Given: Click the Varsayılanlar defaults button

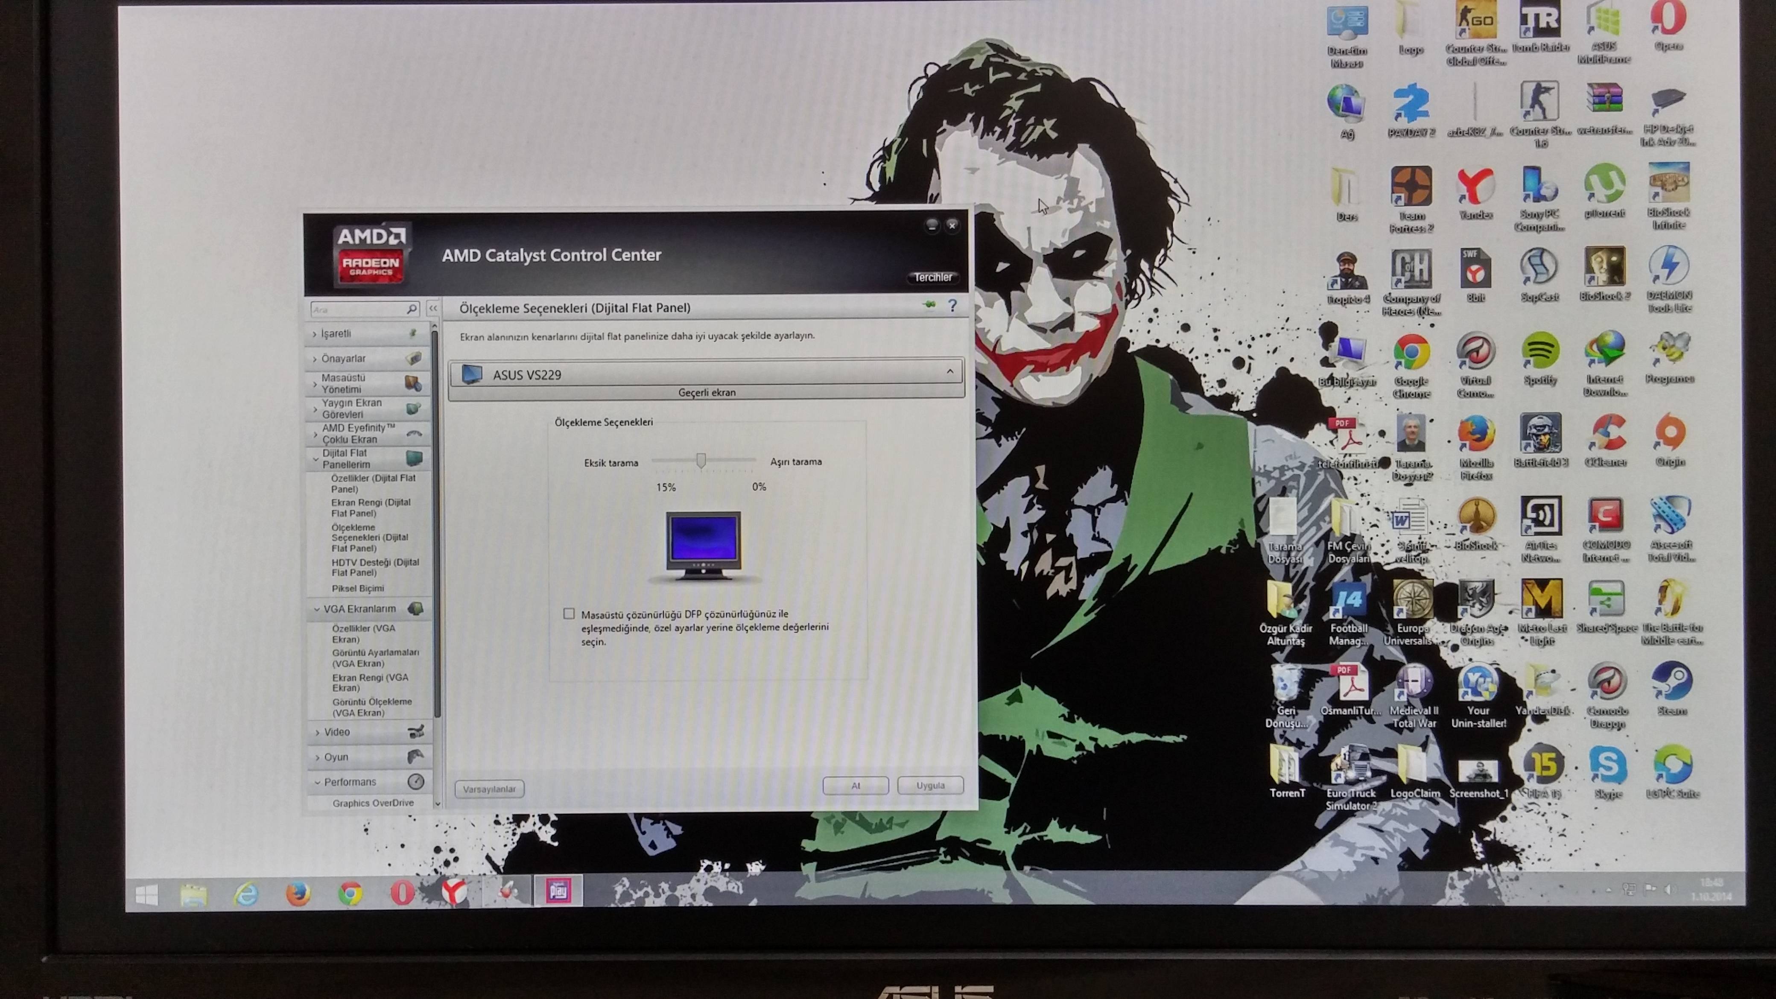Looking at the screenshot, I should (489, 789).
